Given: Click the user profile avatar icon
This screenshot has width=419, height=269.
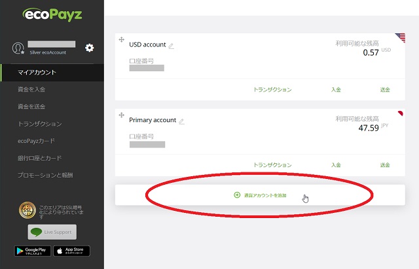Looking at the screenshot, I should pos(18,48).
